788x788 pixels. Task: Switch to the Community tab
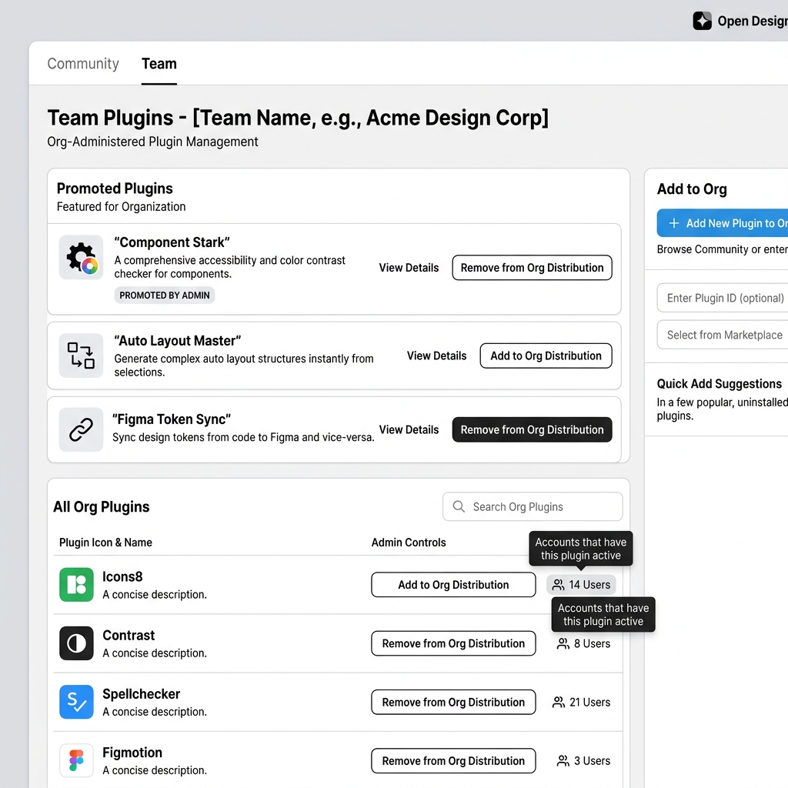click(x=83, y=64)
